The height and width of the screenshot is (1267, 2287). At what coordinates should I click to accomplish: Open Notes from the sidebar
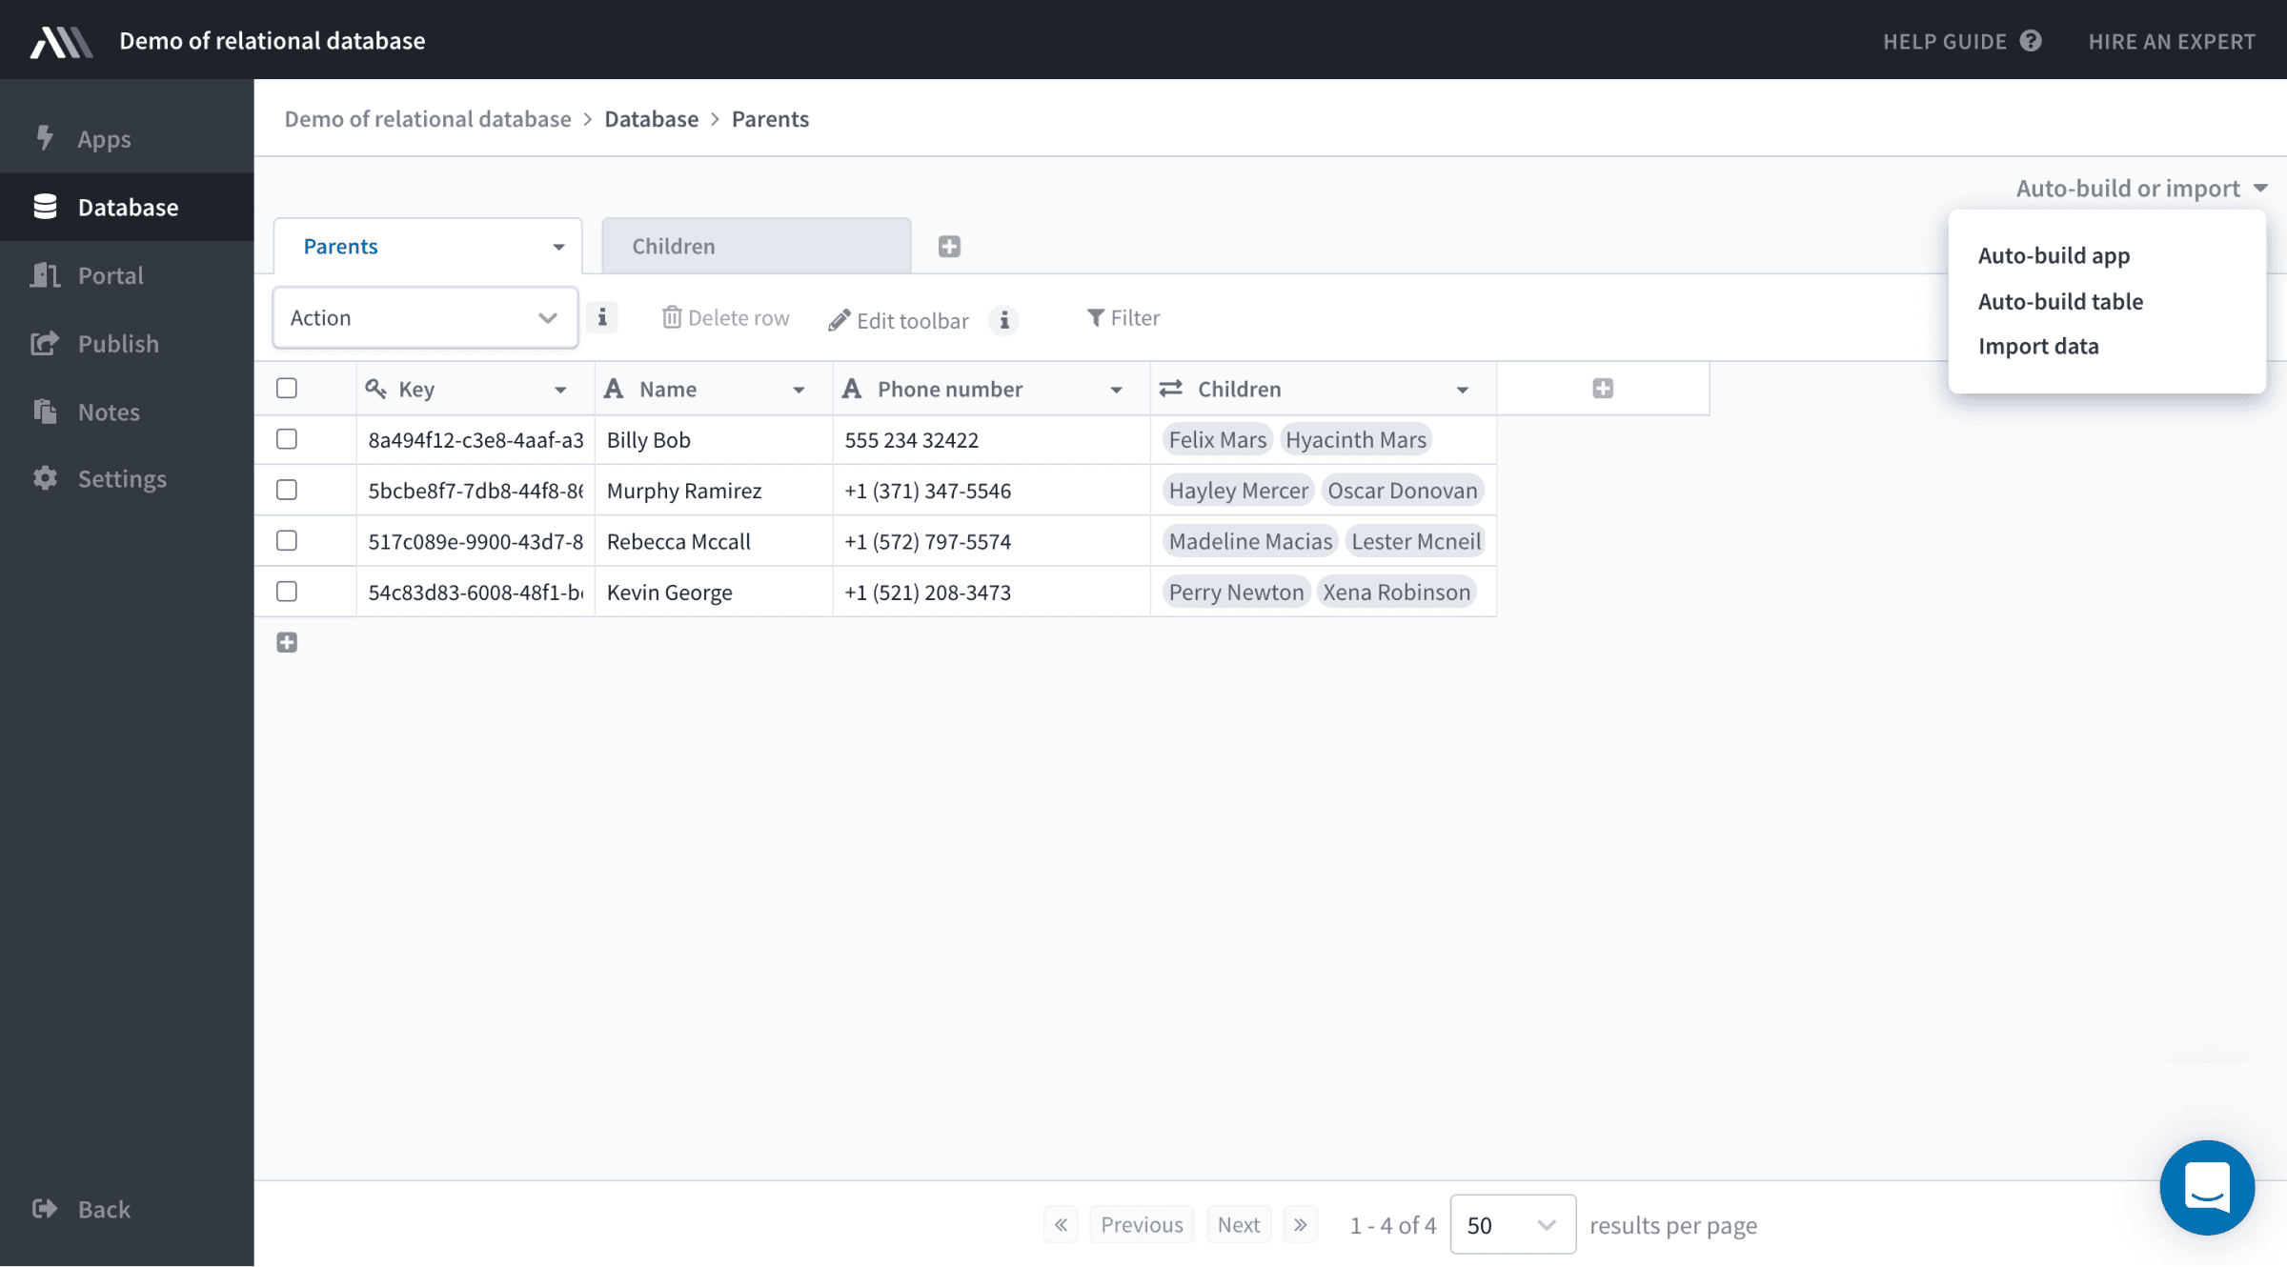[x=108, y=412]
